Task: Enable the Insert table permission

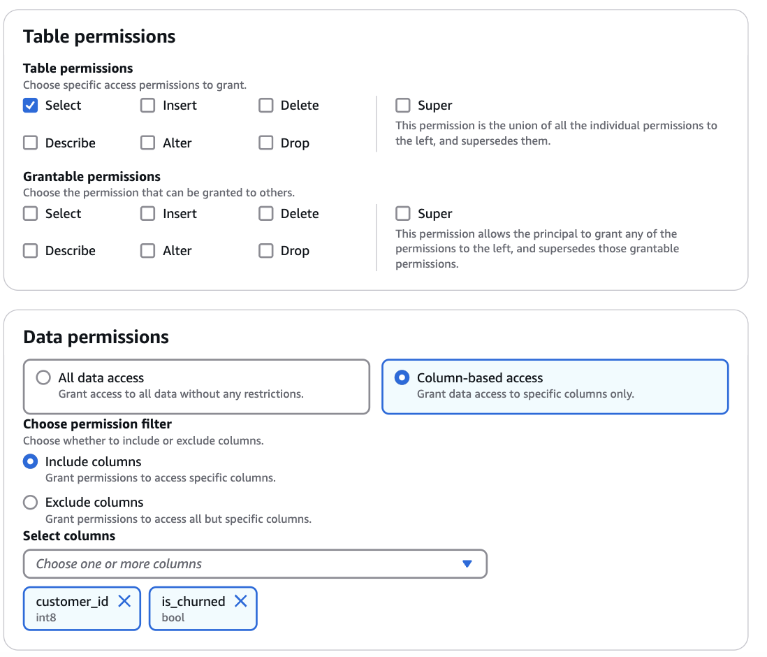Action: pos(148,106)
